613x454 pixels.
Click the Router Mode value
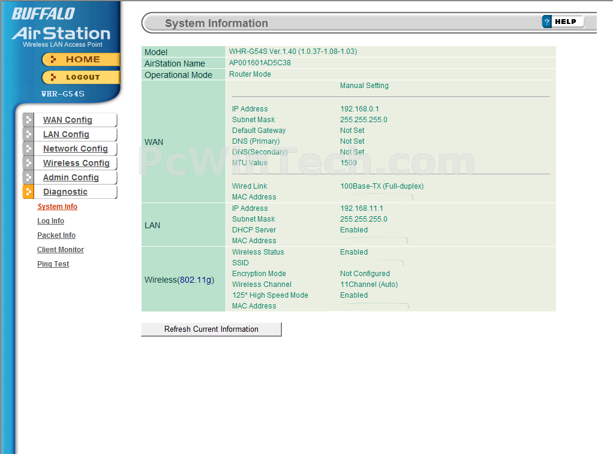point(250,74)
